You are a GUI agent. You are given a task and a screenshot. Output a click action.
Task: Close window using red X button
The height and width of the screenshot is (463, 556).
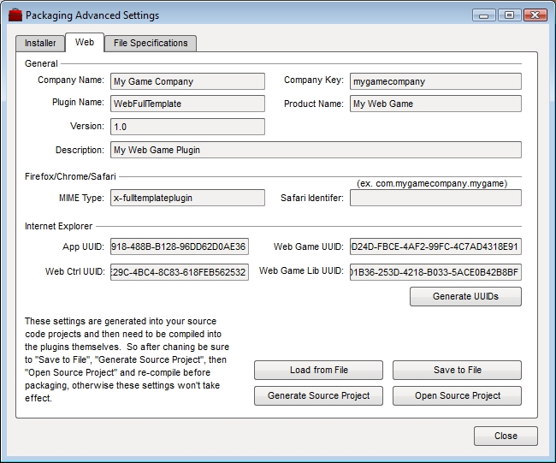coord(535,15)
